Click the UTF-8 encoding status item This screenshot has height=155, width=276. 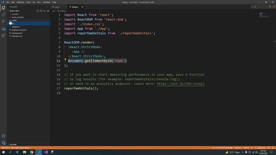pos(246,148)
